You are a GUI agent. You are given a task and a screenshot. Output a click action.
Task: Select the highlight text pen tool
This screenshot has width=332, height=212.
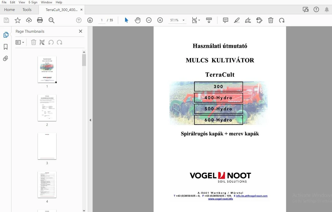pyautogui.click(x=237, y=20)
